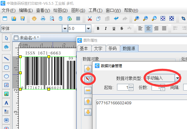Open document settings via the gear icon
Screen dimensions: 187x129
[x=34, y=18]
